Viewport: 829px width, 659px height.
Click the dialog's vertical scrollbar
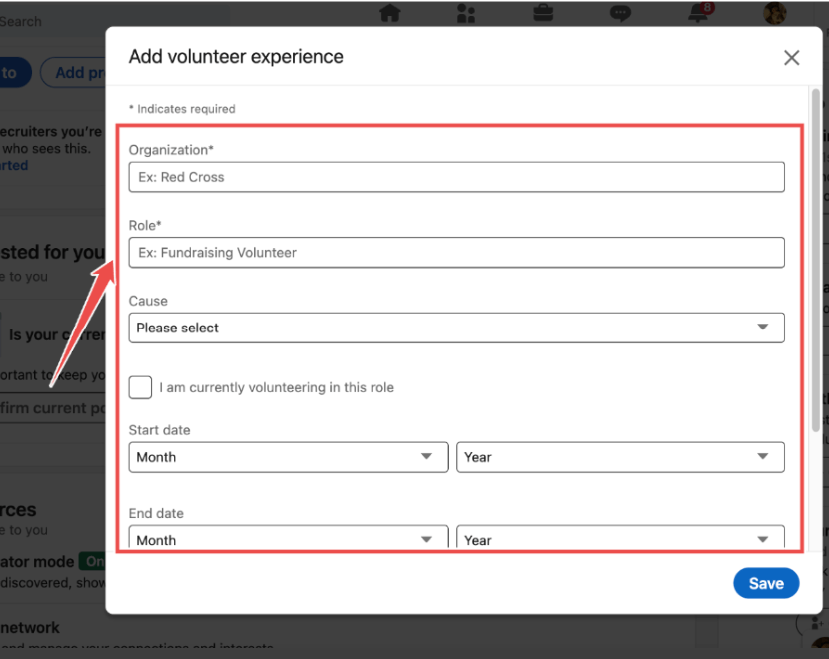point(816,260)
